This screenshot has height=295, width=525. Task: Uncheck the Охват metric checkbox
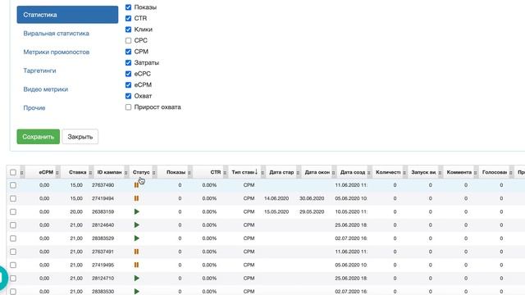[x=128, y=96]
